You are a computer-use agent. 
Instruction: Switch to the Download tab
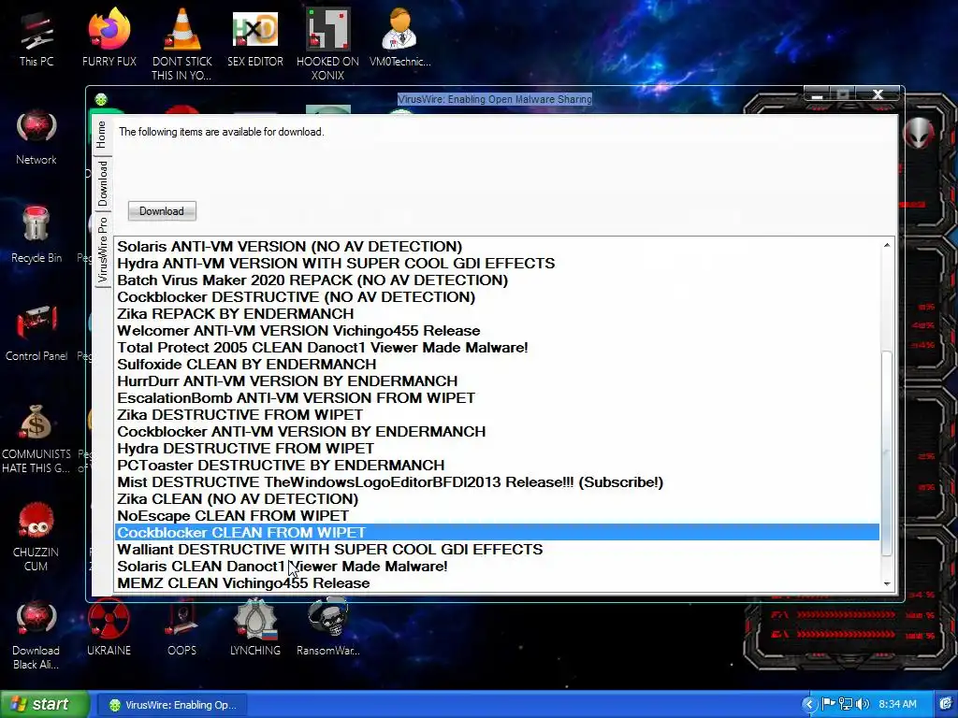tap(101, 183)
